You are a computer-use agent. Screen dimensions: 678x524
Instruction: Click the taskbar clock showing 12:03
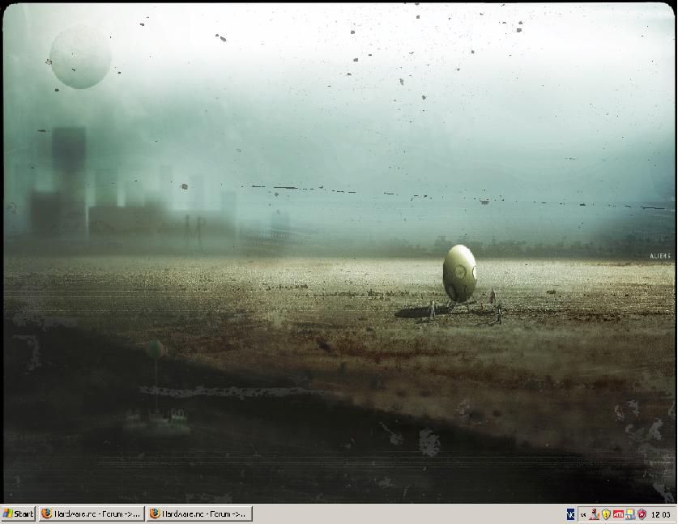661,514
